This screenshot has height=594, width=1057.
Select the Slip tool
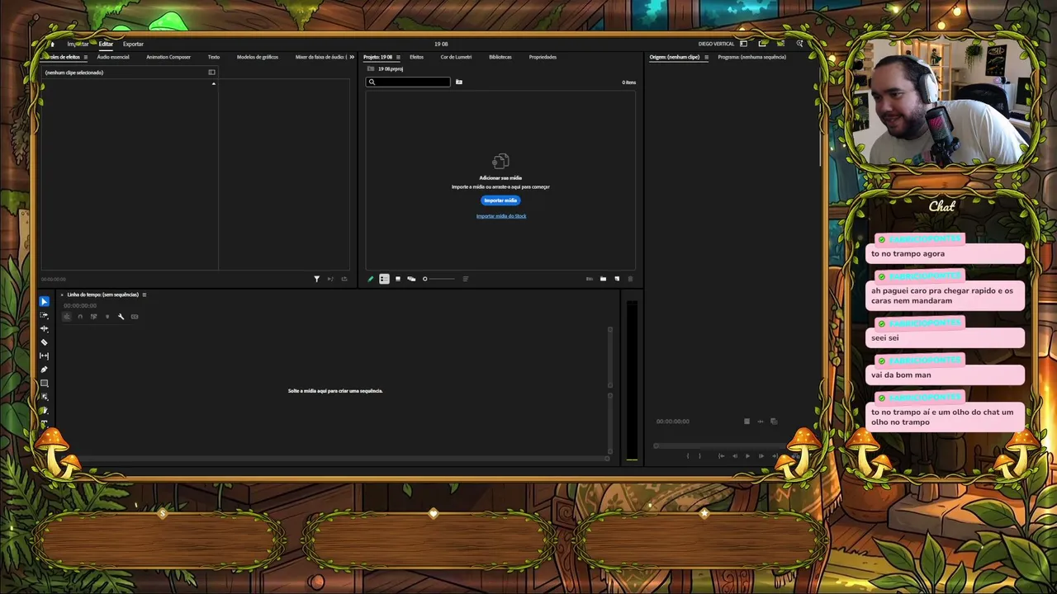coord(45,356)
